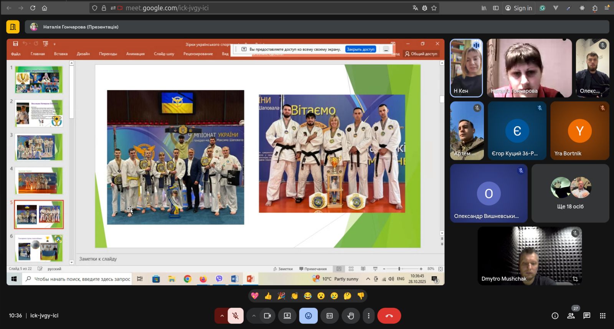Image resolution: width=614 pixels, height=329 pixels.
Task: Click the present screen icon
Action: (x=287, y=316)
